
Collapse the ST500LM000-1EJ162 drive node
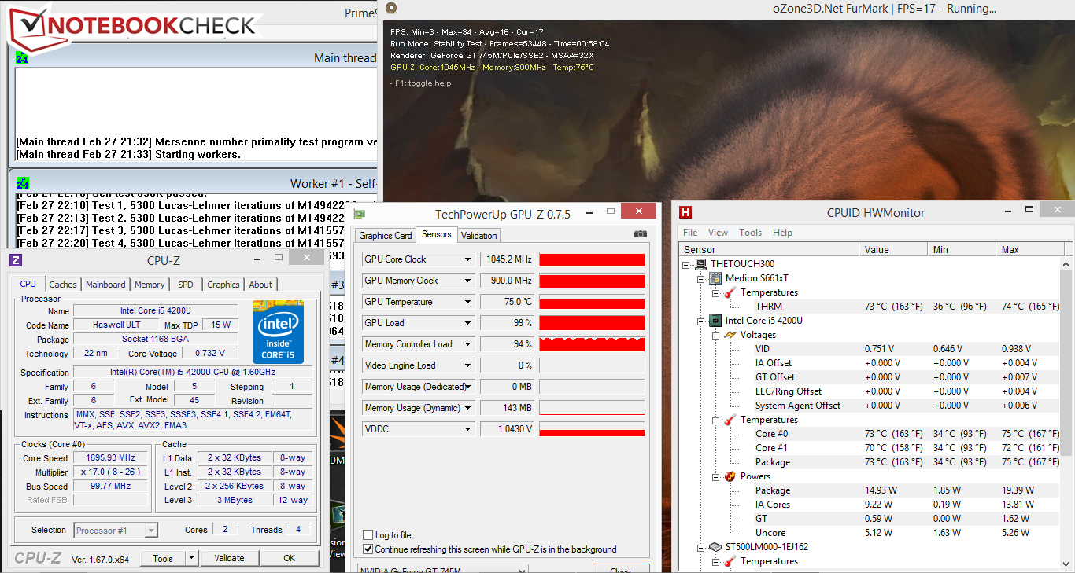pos(701,547)
